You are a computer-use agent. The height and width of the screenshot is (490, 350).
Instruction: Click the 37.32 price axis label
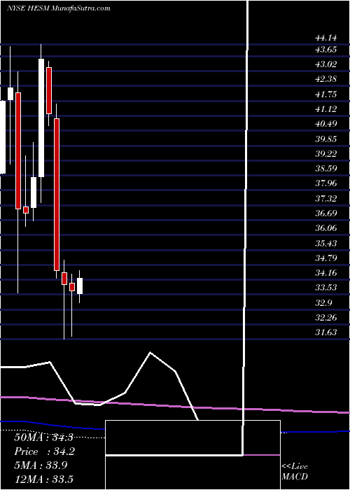(x=326, y=198)
